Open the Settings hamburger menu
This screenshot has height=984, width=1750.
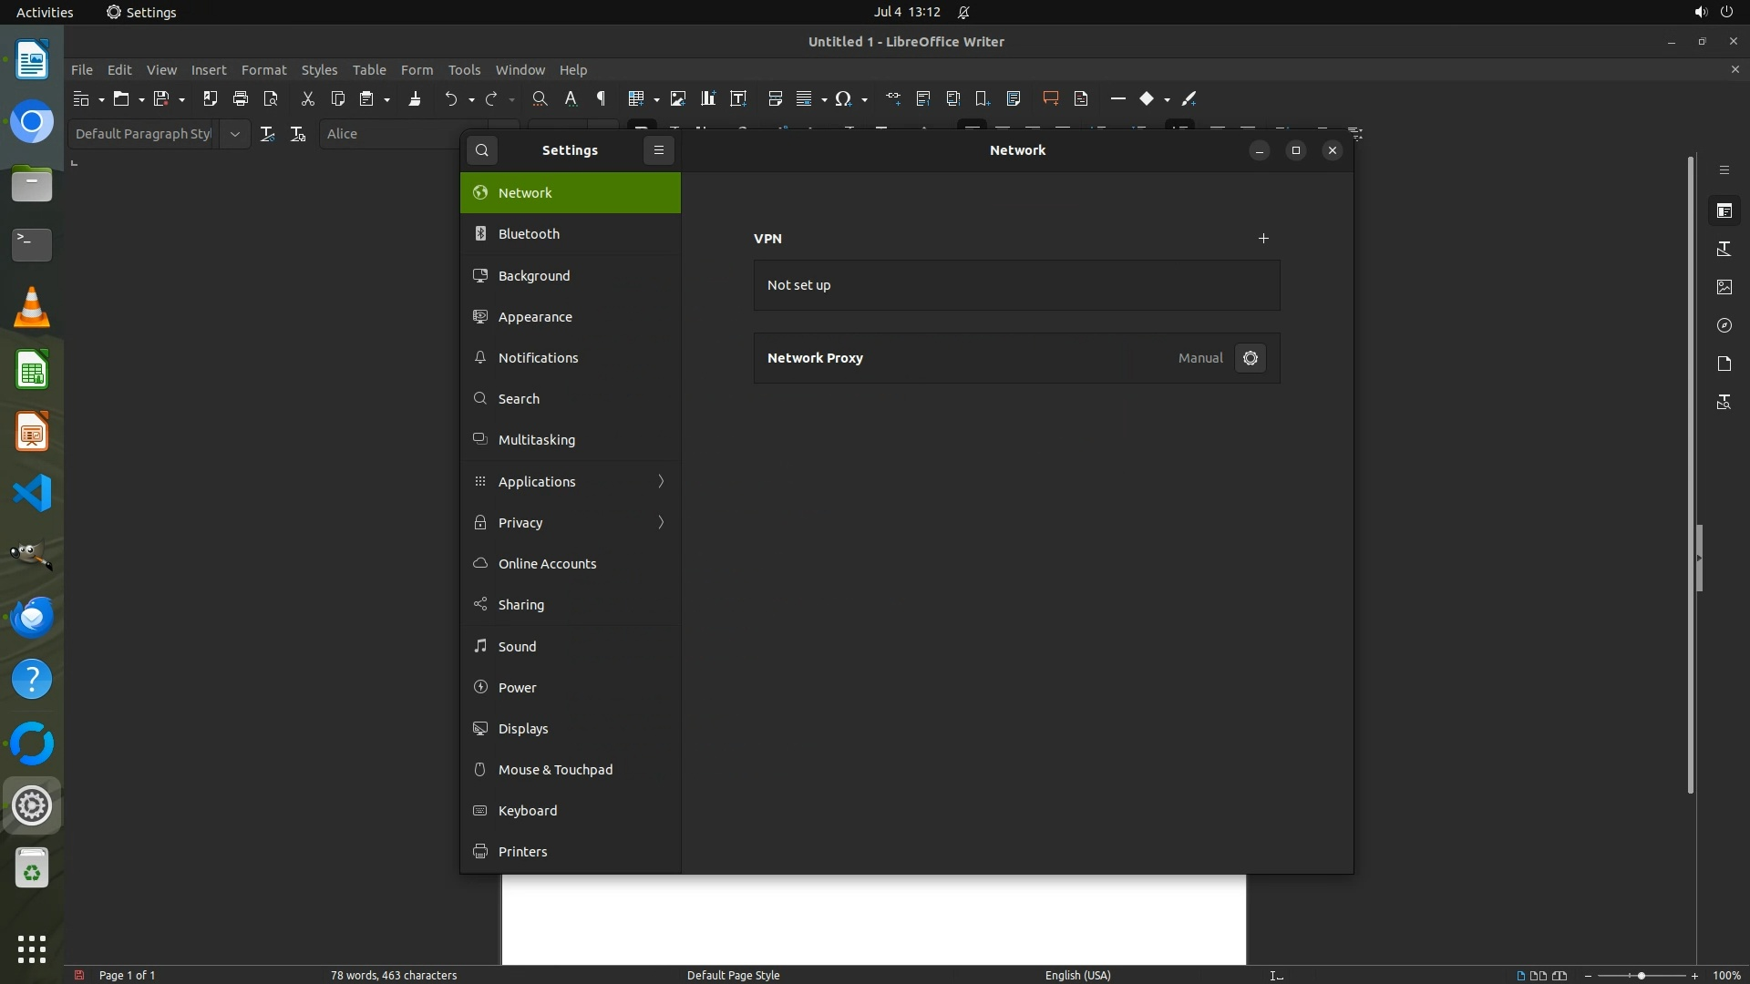coord(659,150)
